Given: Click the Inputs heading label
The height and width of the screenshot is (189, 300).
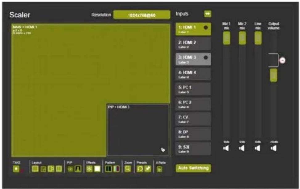Looking at the screenshot, I should click(x=182, y=14).
